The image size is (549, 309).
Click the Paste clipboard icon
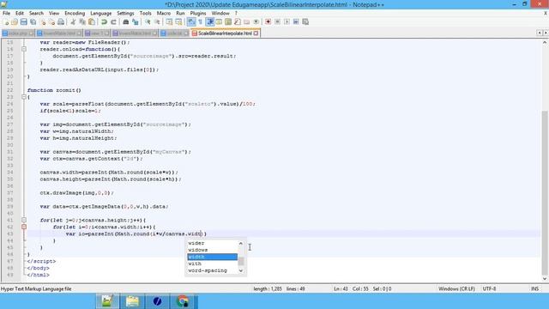92,21
